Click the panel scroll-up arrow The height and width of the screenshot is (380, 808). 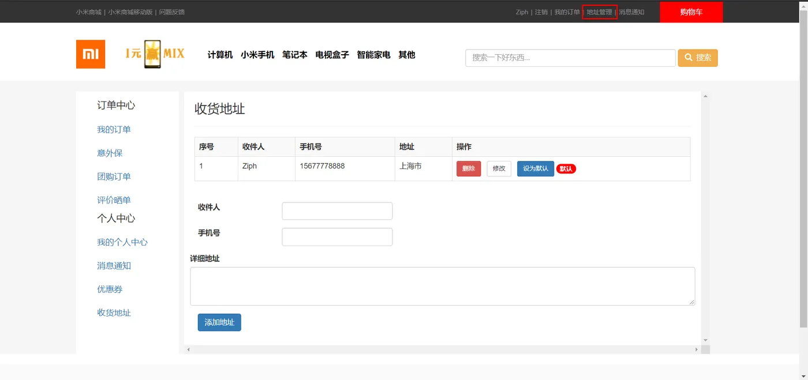(705, 96)
